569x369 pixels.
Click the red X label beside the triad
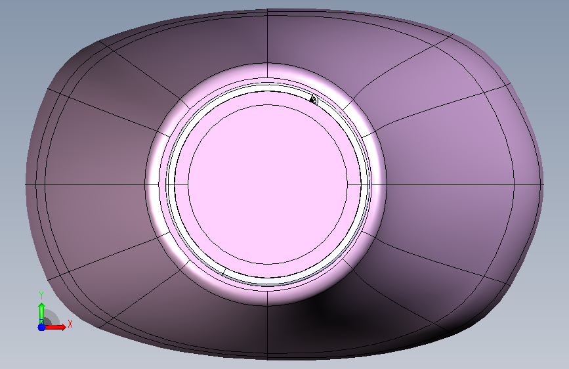[x=70, y=324]
